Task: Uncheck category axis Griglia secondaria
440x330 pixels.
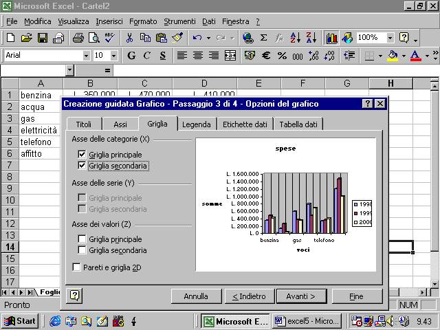Action: [82, 166]
